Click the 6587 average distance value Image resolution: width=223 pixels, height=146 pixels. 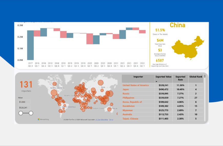pos(160,60)
